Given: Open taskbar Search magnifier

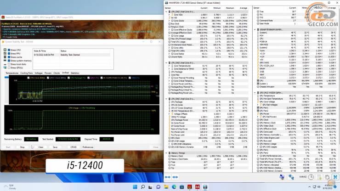Looking at the screenshot, I should pyautogui.click(x=143, y=187).
